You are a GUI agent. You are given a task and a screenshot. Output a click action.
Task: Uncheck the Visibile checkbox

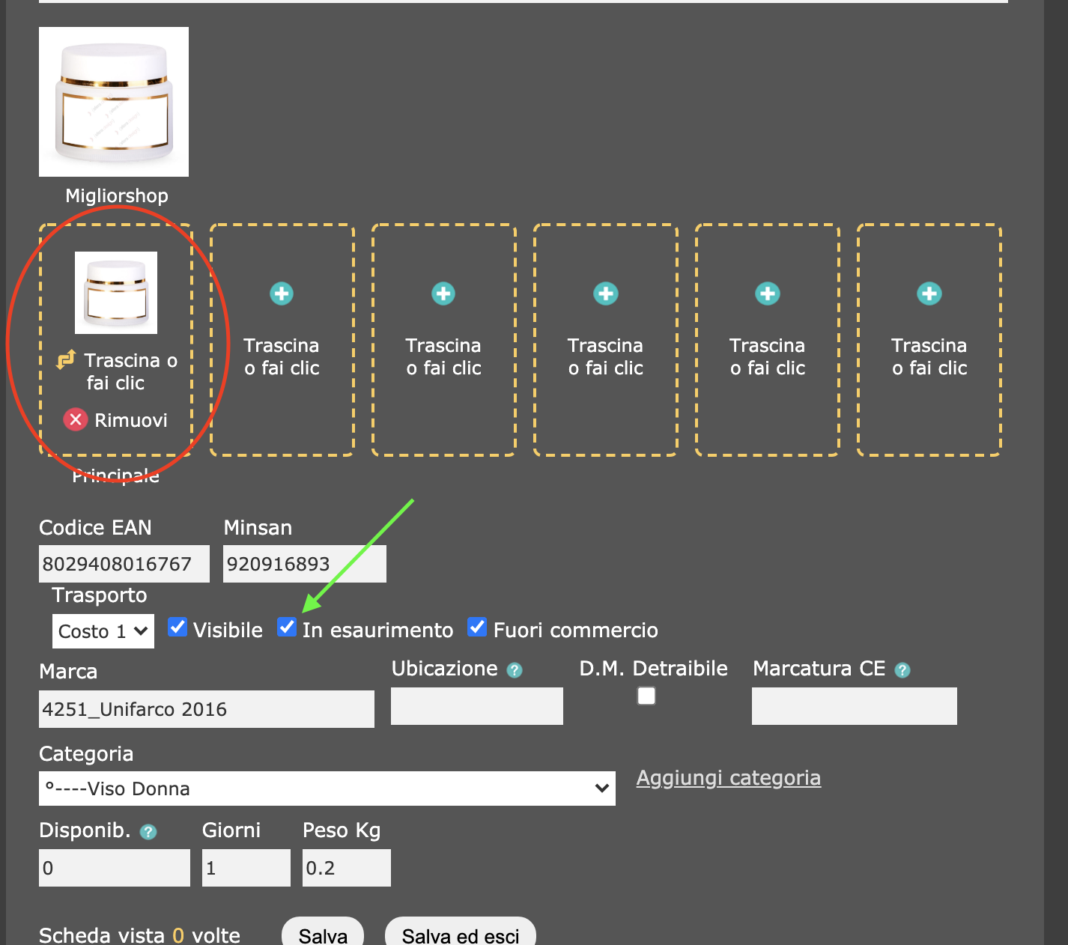point(178,627)
